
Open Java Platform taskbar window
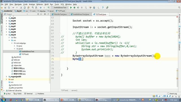(86, 100)
